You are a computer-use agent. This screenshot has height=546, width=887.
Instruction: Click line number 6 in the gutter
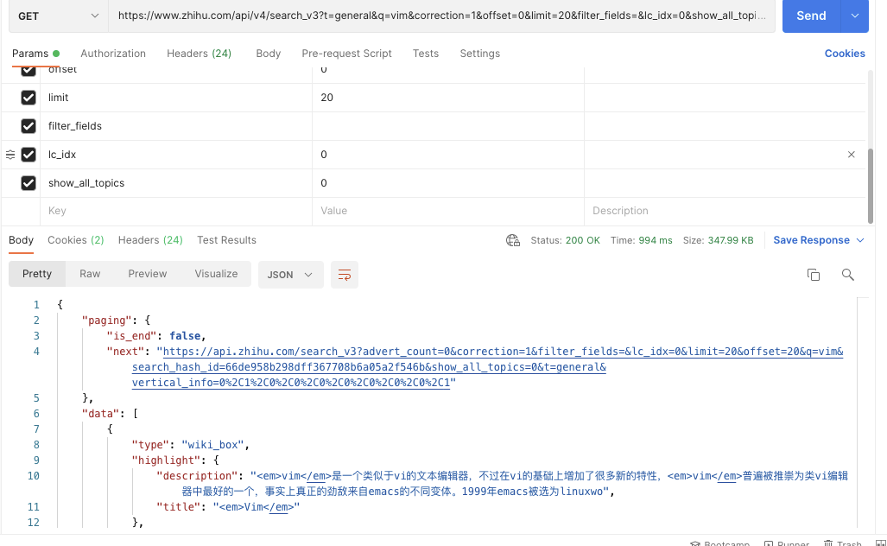coord(36,414)
